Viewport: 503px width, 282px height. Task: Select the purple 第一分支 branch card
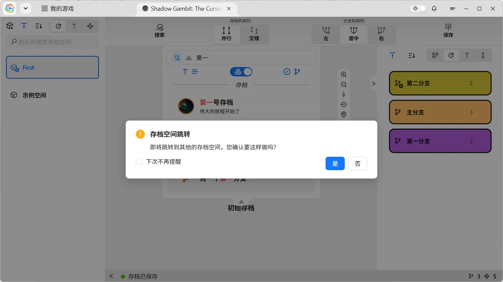coord(440,141)
